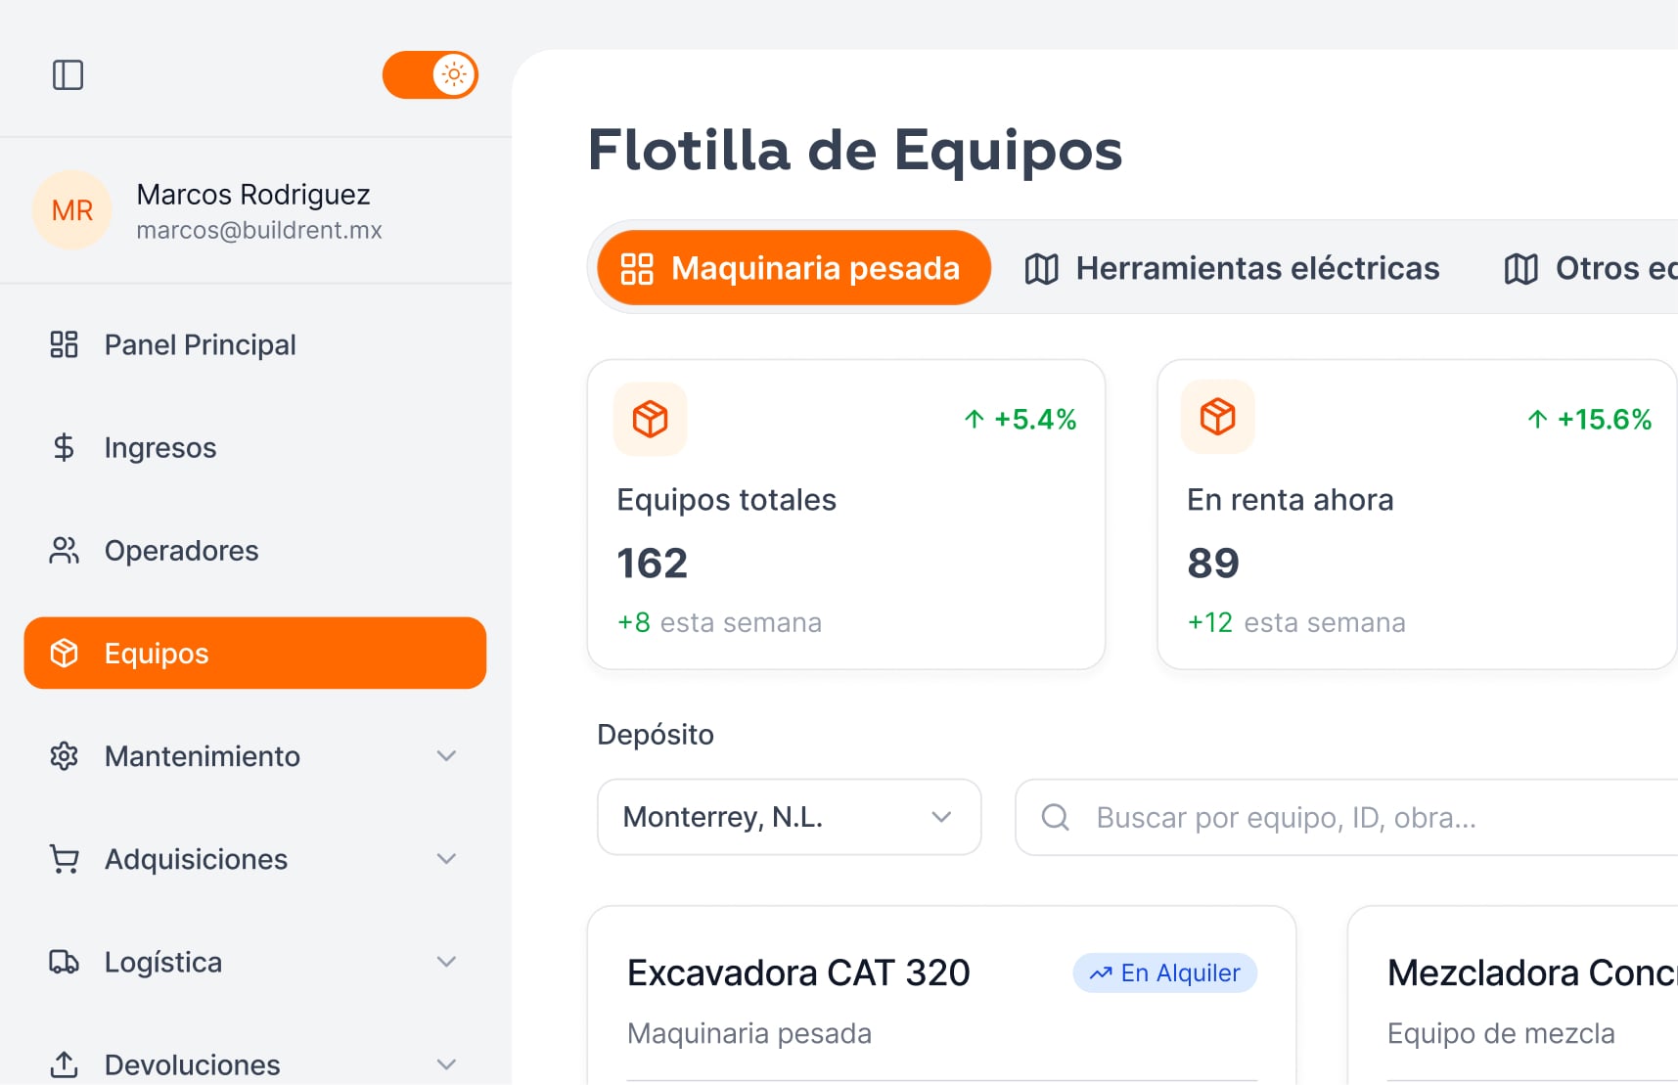The width and height of the screenshot is (1678, 1085).
Task: Click the Logística truck icon
Action: 65,962
